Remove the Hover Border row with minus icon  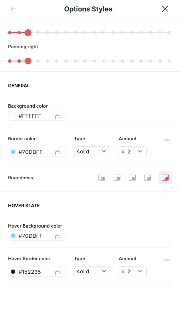coord(167,260)
